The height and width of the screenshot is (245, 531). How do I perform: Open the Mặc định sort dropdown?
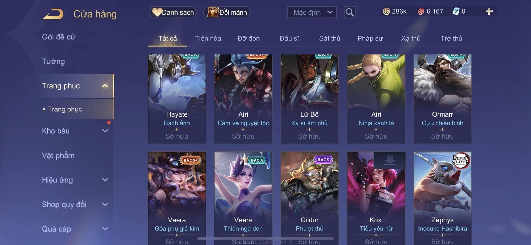312,12
